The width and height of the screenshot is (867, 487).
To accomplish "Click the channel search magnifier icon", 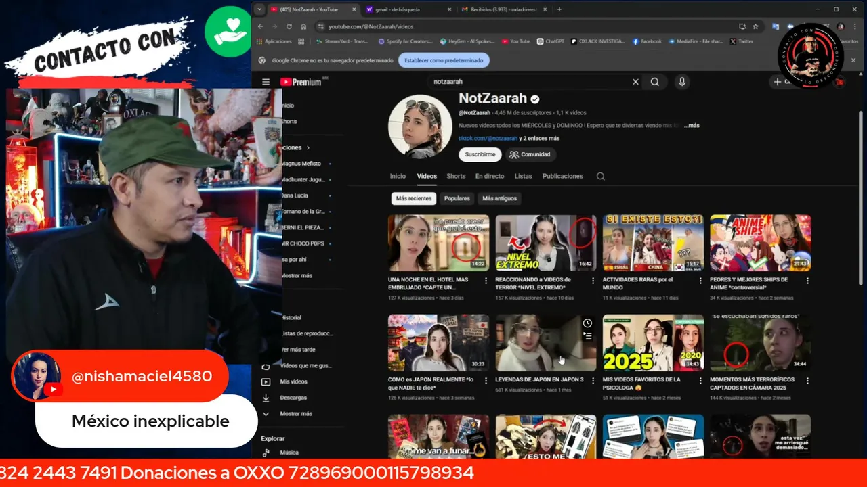I will pyautogui.click(x=600, y=176).
